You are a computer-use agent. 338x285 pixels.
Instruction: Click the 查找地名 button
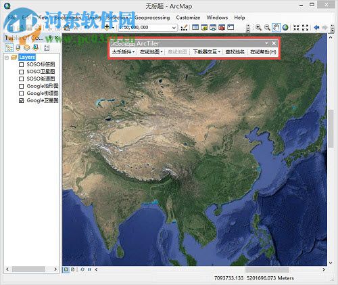coord(235,52)
